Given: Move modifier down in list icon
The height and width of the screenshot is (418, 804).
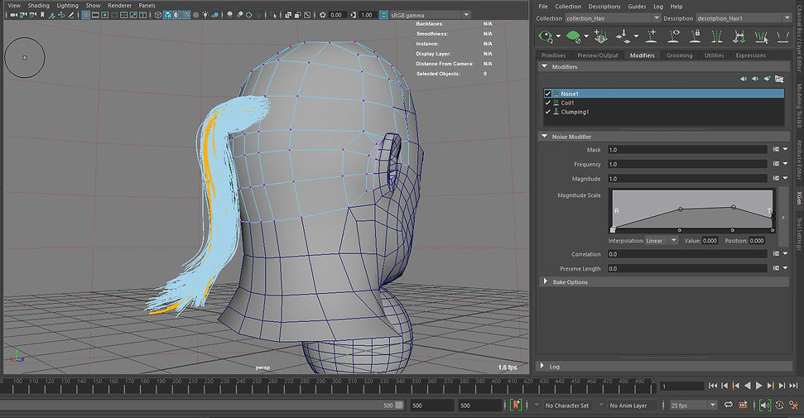Looking at the screenshot, I should coord(755,79).
